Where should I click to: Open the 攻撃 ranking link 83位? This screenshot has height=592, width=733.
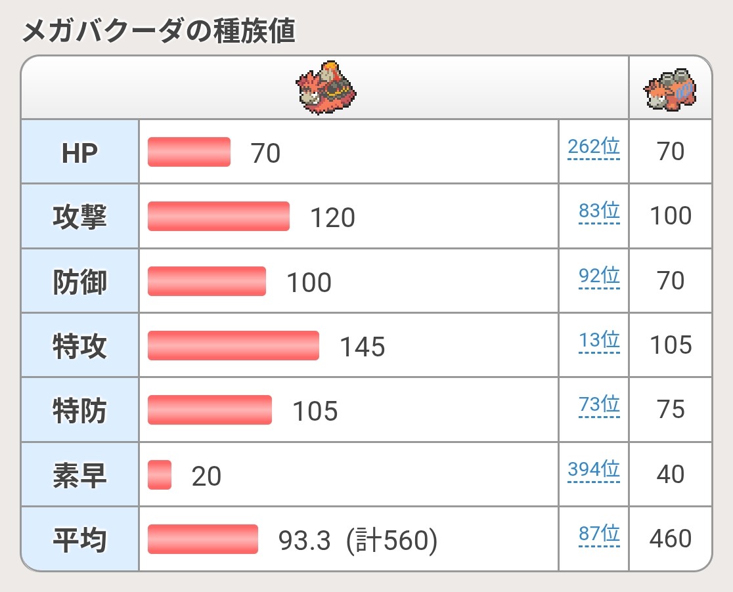[x=599, y=211]
